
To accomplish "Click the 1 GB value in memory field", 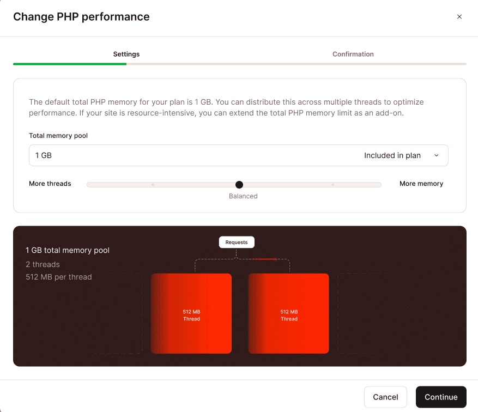I will point(43,155).
